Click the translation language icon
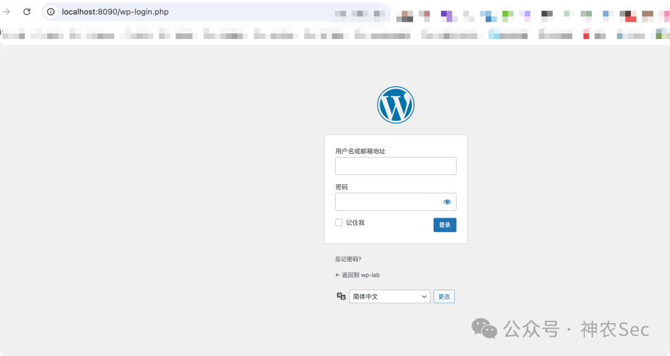The height and width of the screenshot is (356, 670). tap(341, 296)
